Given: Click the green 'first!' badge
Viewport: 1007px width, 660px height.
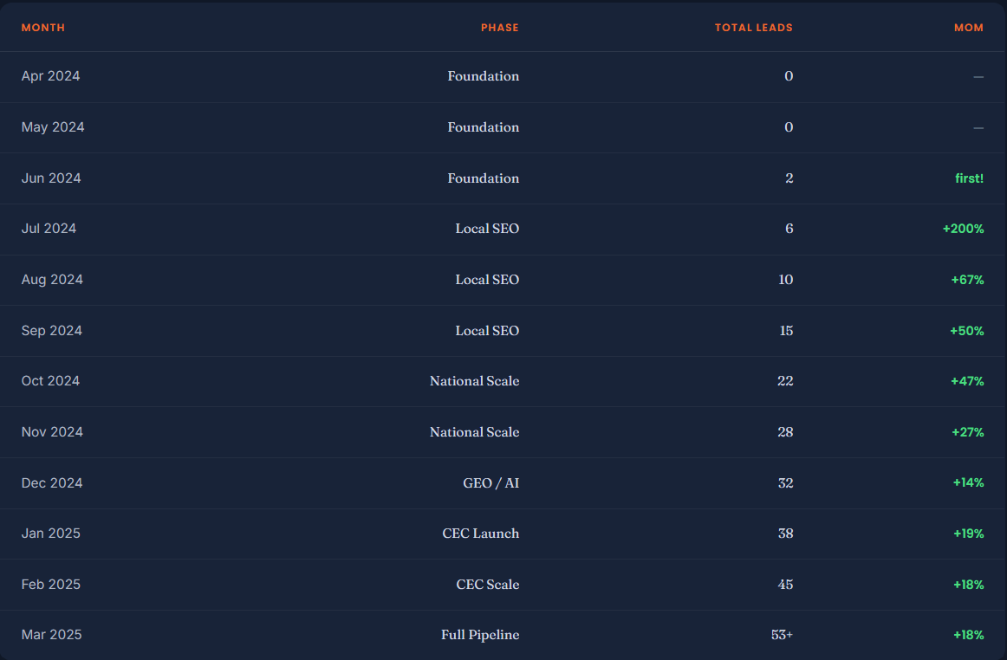Looking at the screenshot, I should pyautogui.click(x=969, y=178).
